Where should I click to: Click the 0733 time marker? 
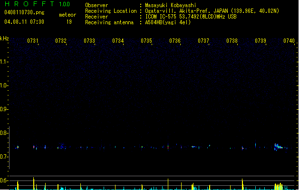pyautogui.click(x=89, y=41)
